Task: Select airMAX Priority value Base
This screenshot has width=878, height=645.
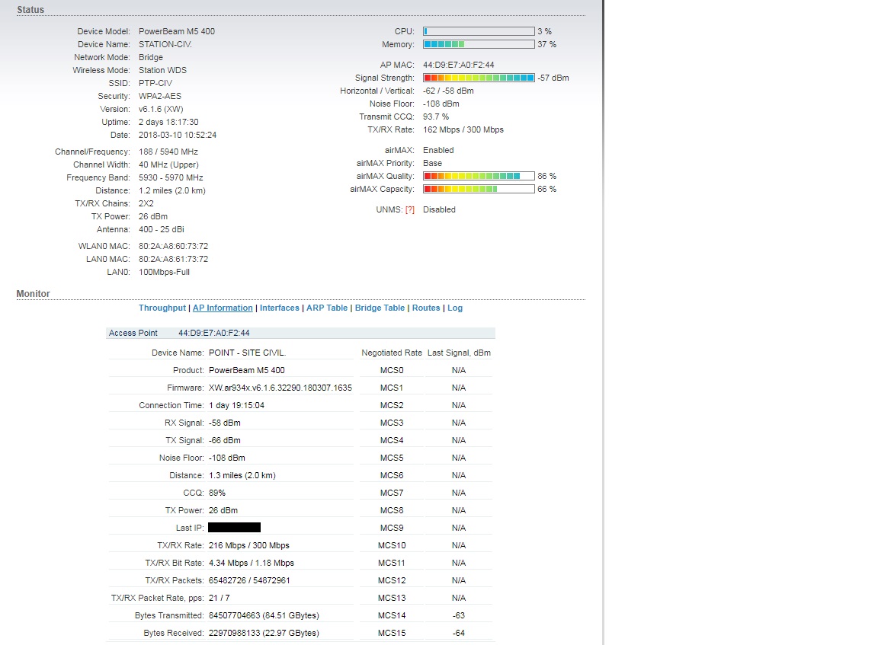Action: 432,164
